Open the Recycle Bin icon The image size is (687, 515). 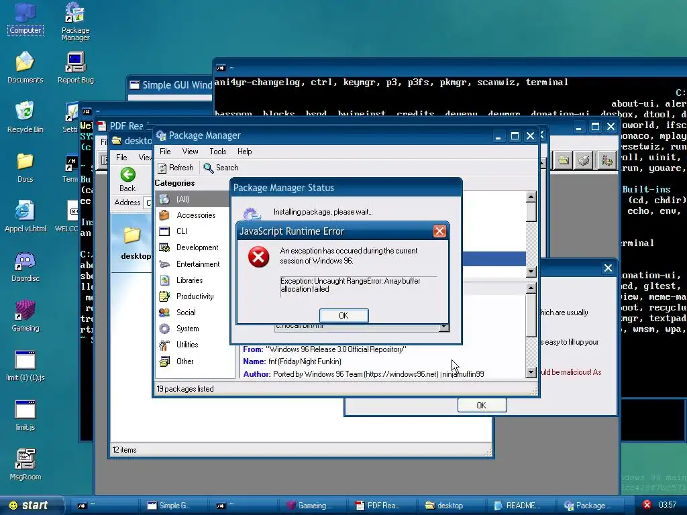pyautogui.click(x=25, y=117)
